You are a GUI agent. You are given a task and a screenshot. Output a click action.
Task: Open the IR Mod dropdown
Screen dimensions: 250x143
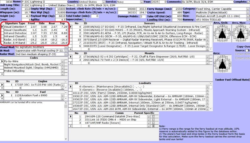point(66,51)
